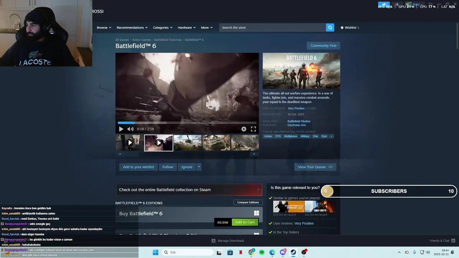
Task: Enter fullscreen on the trailer
Action: pyautogui.click(x=253, y=129)
